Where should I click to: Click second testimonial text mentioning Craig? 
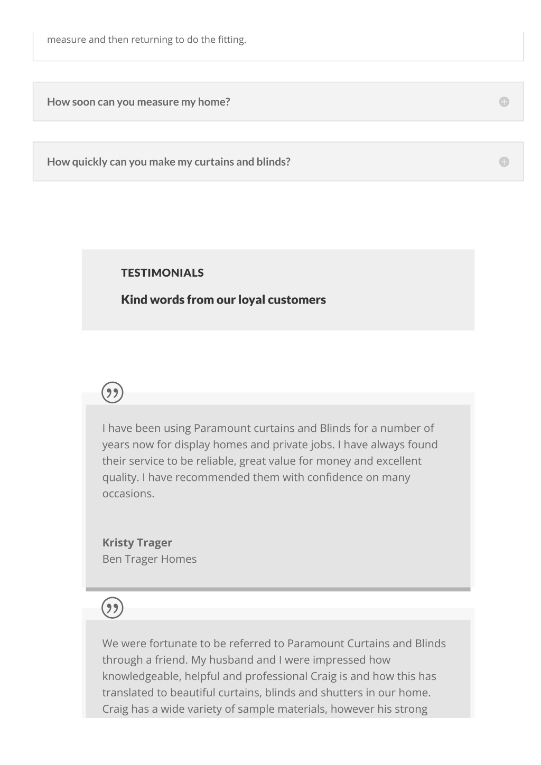point(274,676)
